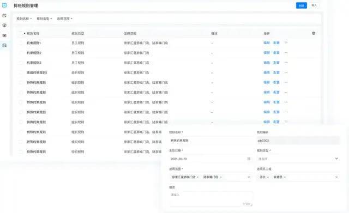The width and height of the screenshot is (349, 213).
Task: Toggle select-all checkbox in table header
Action: pos(21,33)
